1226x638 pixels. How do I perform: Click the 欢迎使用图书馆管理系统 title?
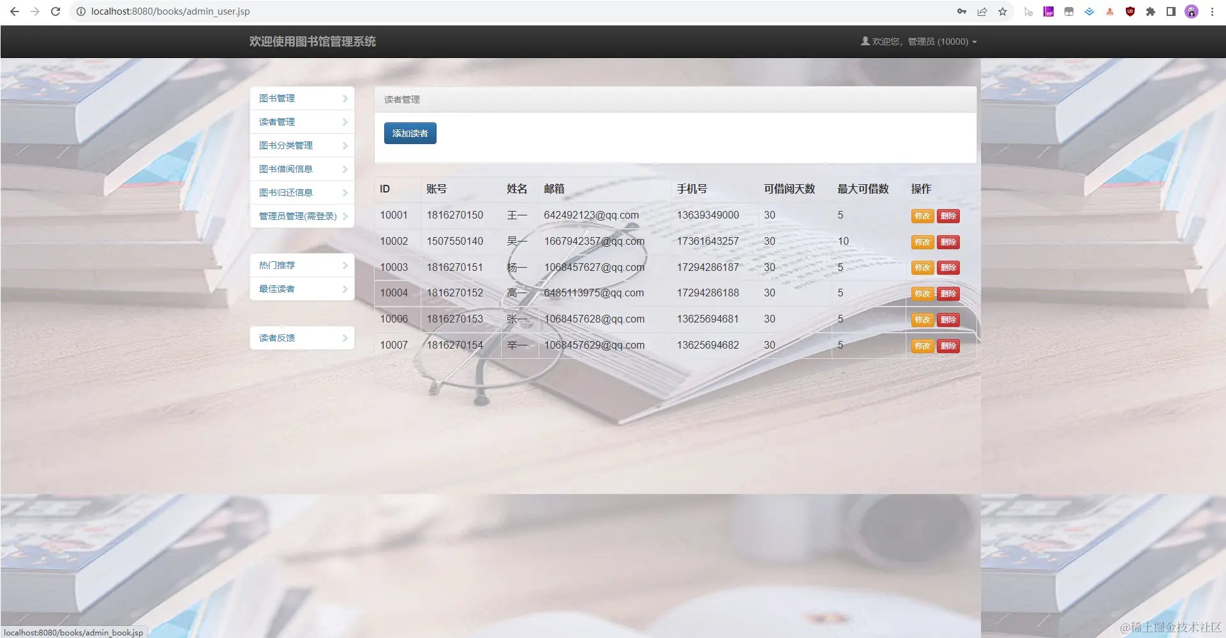click(x=312, y=41)
